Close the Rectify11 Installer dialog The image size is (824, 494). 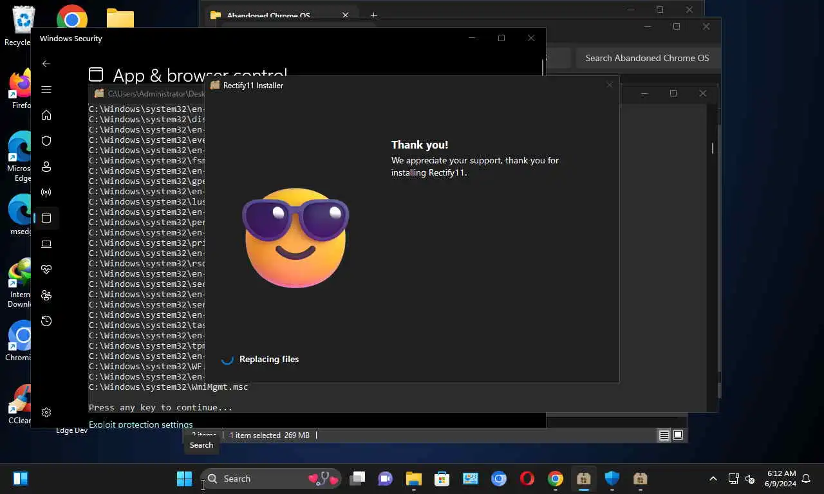click(609, 85)
